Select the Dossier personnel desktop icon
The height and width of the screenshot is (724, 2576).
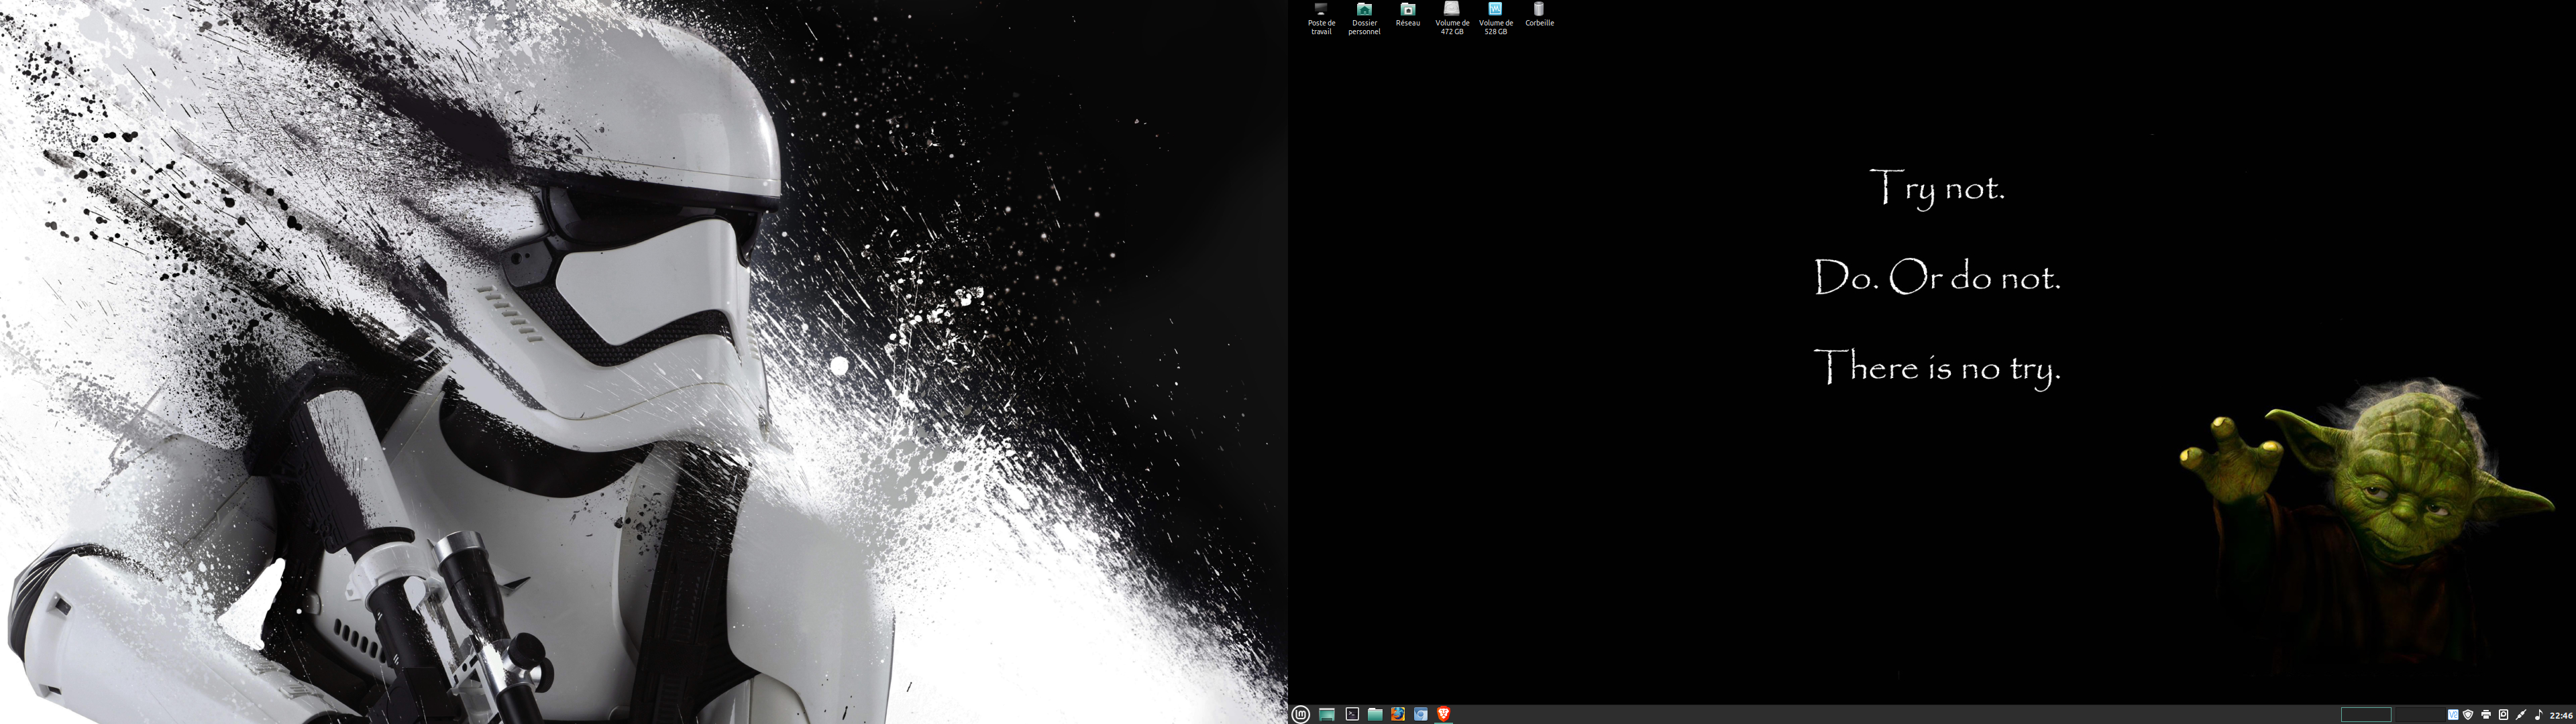[x=1364, y=11]
